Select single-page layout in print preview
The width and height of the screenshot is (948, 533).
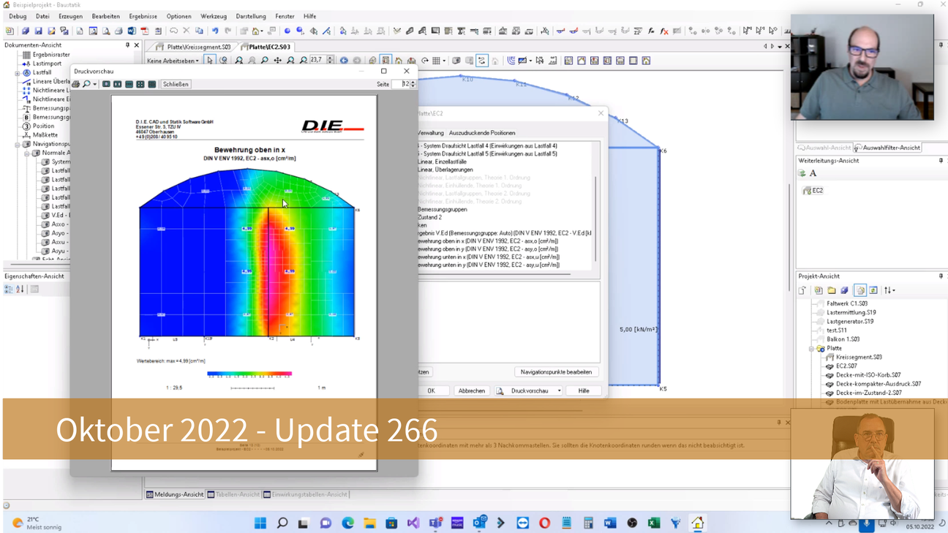[x=106, y=84]
